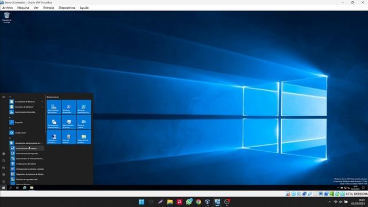The image size is (368, 207).
Task: Open the Ver menu
Action: 36,7
